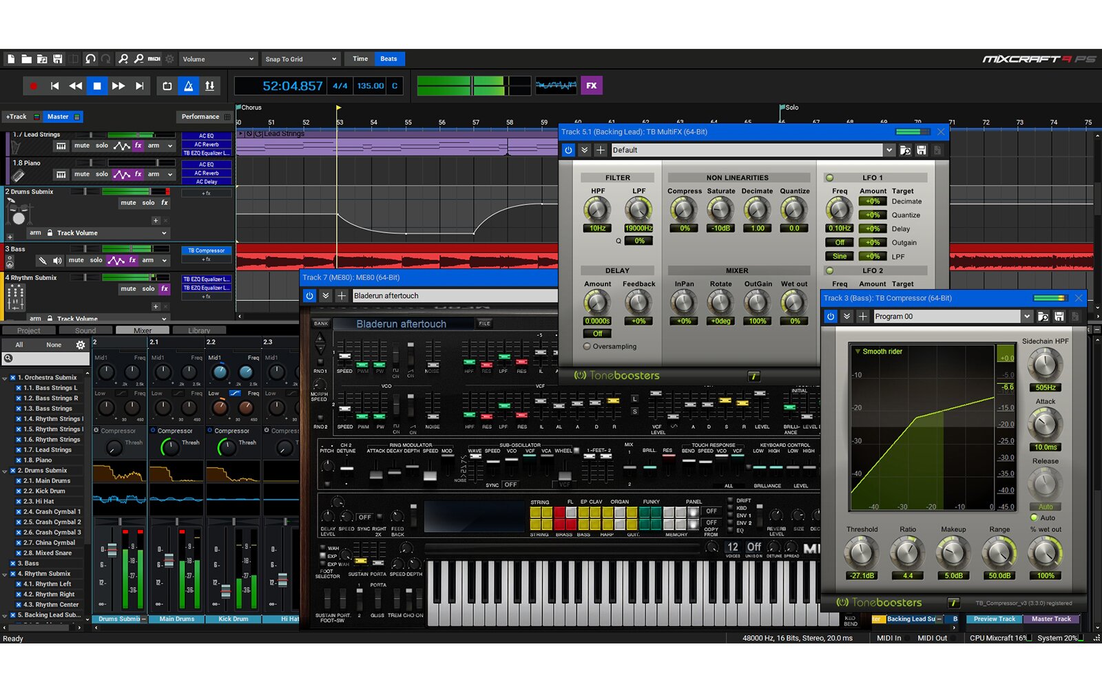Fast forward the transport
The height and width of the screenshot is (693, 1102).
(118, 86)
